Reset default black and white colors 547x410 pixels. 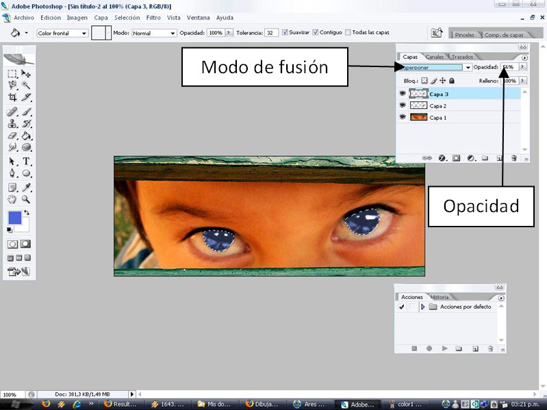pos(10,230)
